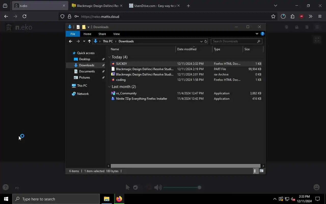326x204 pixels.
Task: Switch to Large icons view in status bar
Action: click(x=262, y=171)
